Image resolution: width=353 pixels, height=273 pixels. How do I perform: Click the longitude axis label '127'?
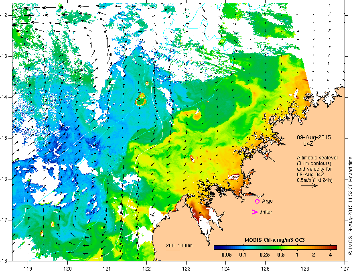click(x=345, y=269)
